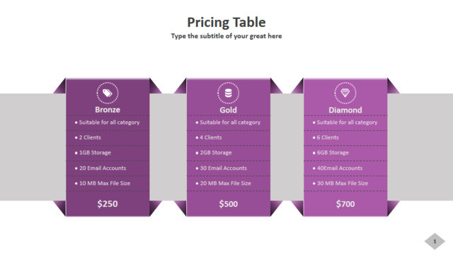
Task: Select the Pricing Table title text
Action: 226,23
